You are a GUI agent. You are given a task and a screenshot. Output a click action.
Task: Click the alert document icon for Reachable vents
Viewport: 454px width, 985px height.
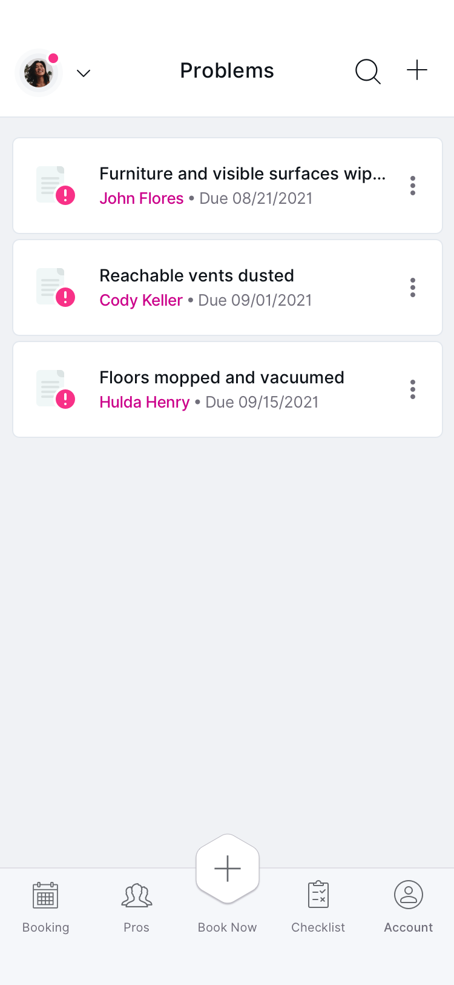55,287
